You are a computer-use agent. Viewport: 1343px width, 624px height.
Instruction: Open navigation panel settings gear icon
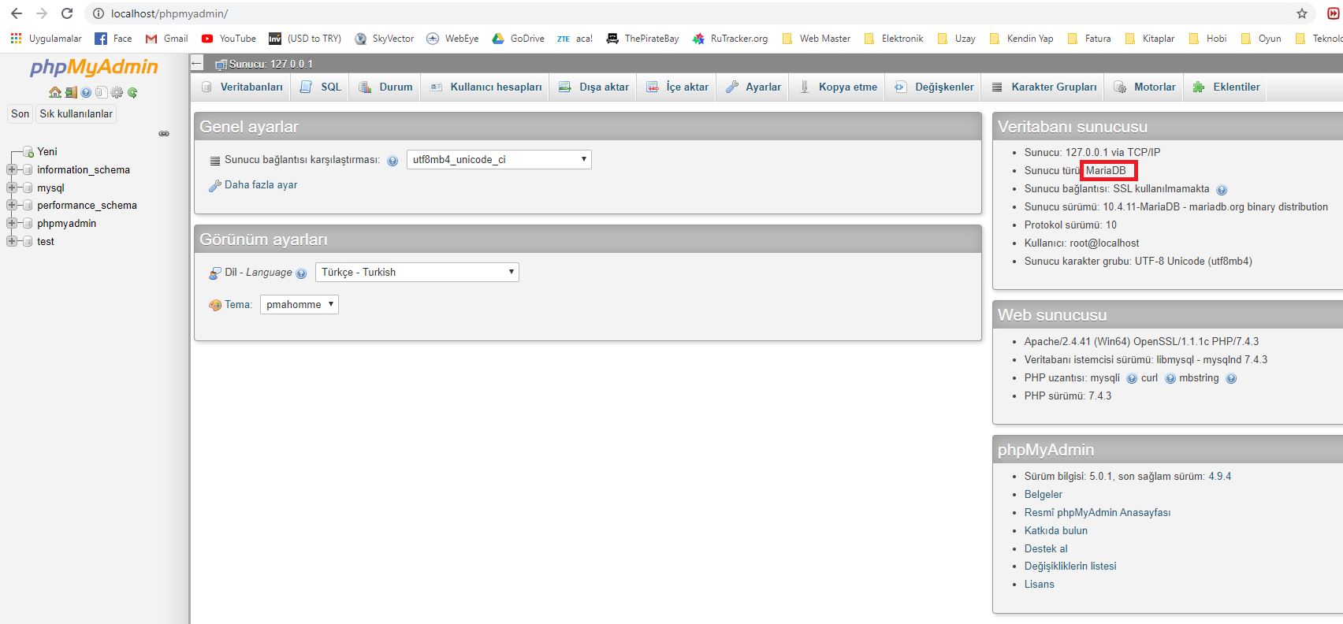[x=117, y=92]
